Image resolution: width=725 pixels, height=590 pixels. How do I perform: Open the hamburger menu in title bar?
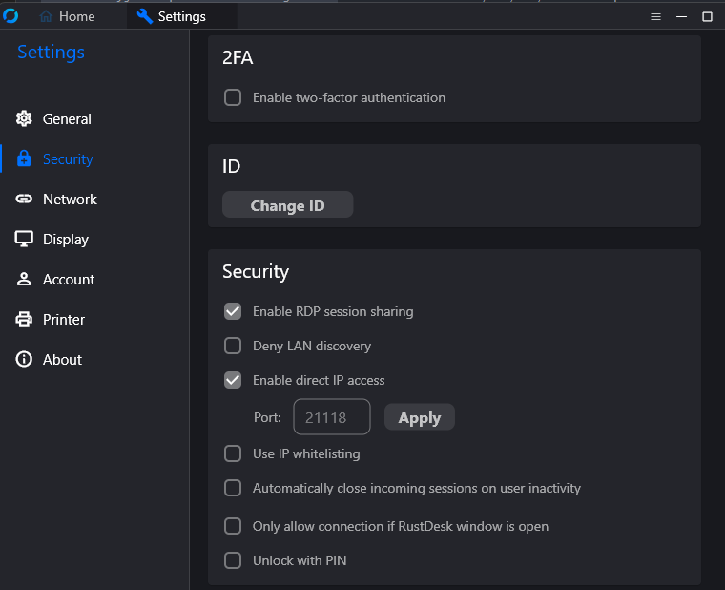655,17
